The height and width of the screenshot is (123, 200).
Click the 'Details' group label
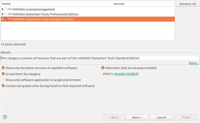click(5, 52)
